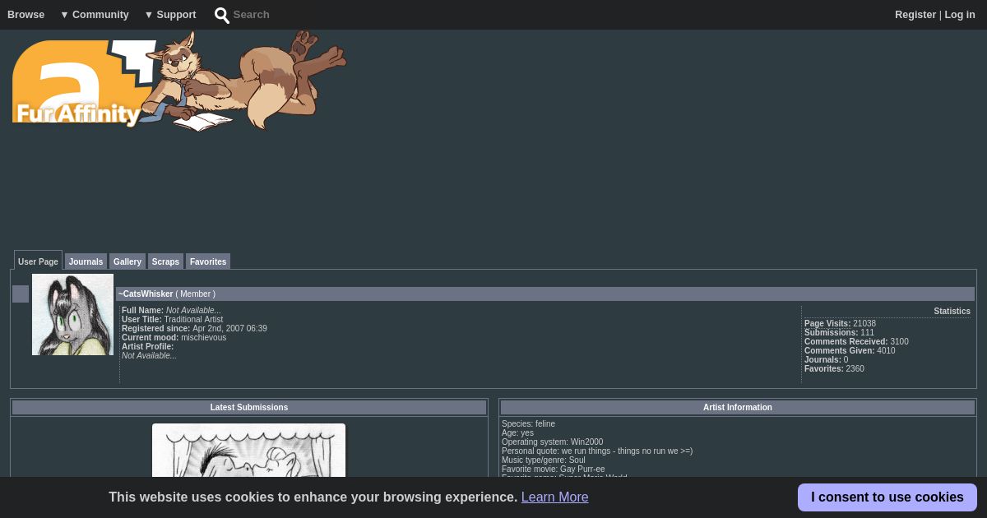Viewport: 987px width, 518px height.
Task: Select the Statistics heading
Action: [952, 311]
